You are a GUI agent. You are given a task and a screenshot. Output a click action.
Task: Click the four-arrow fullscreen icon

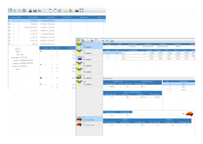pyautogui.click(x=82, y=11)
